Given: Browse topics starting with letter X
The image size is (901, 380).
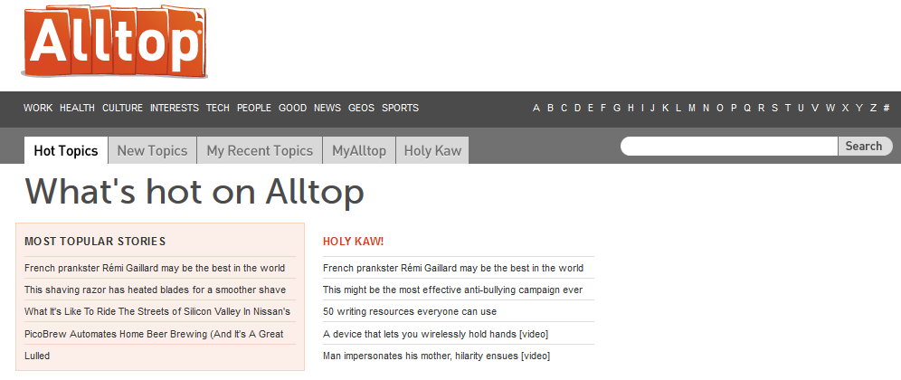Looking at the screenshot, I should pyautogui.click(x=845, y=108).
